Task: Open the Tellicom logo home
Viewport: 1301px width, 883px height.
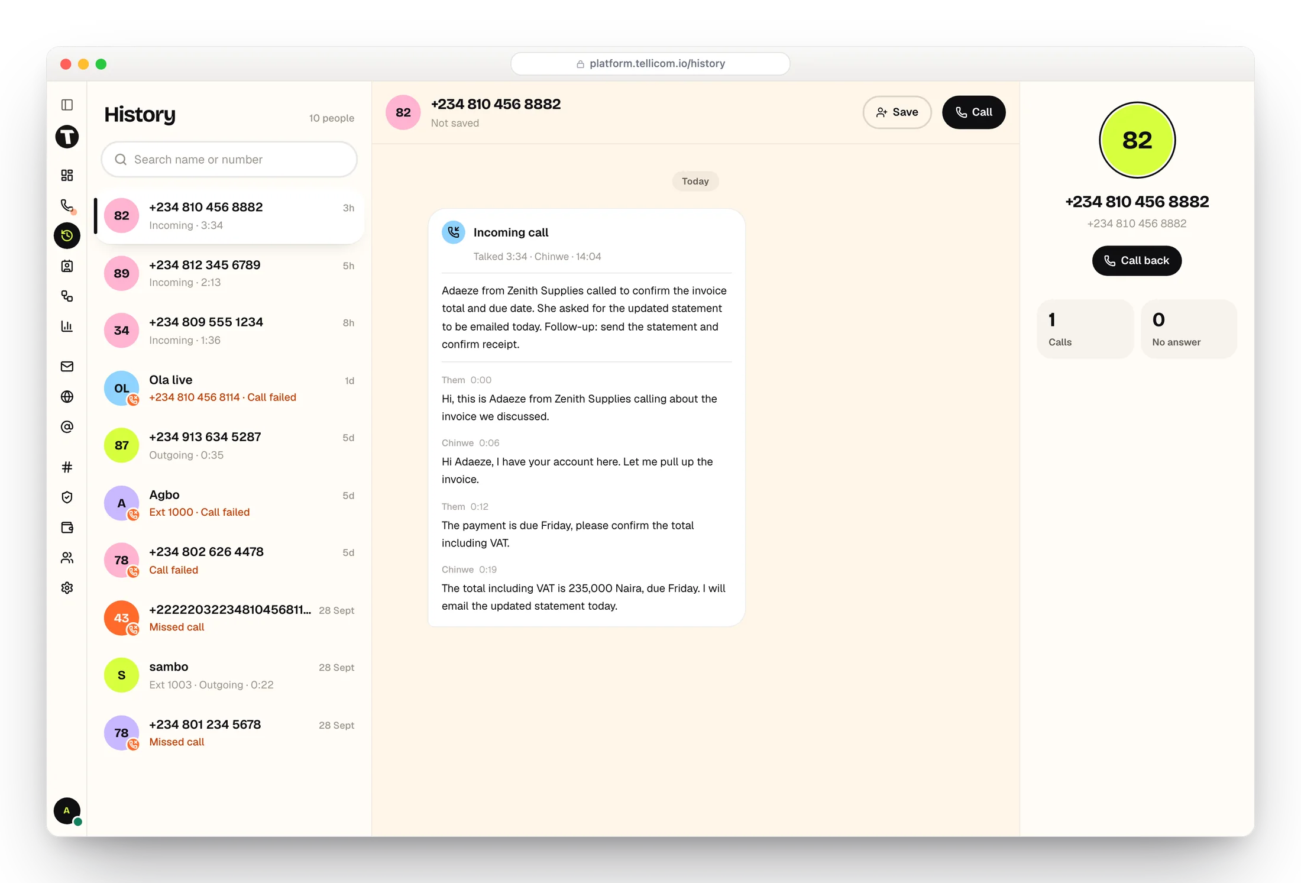Action: tap(67, 137)
